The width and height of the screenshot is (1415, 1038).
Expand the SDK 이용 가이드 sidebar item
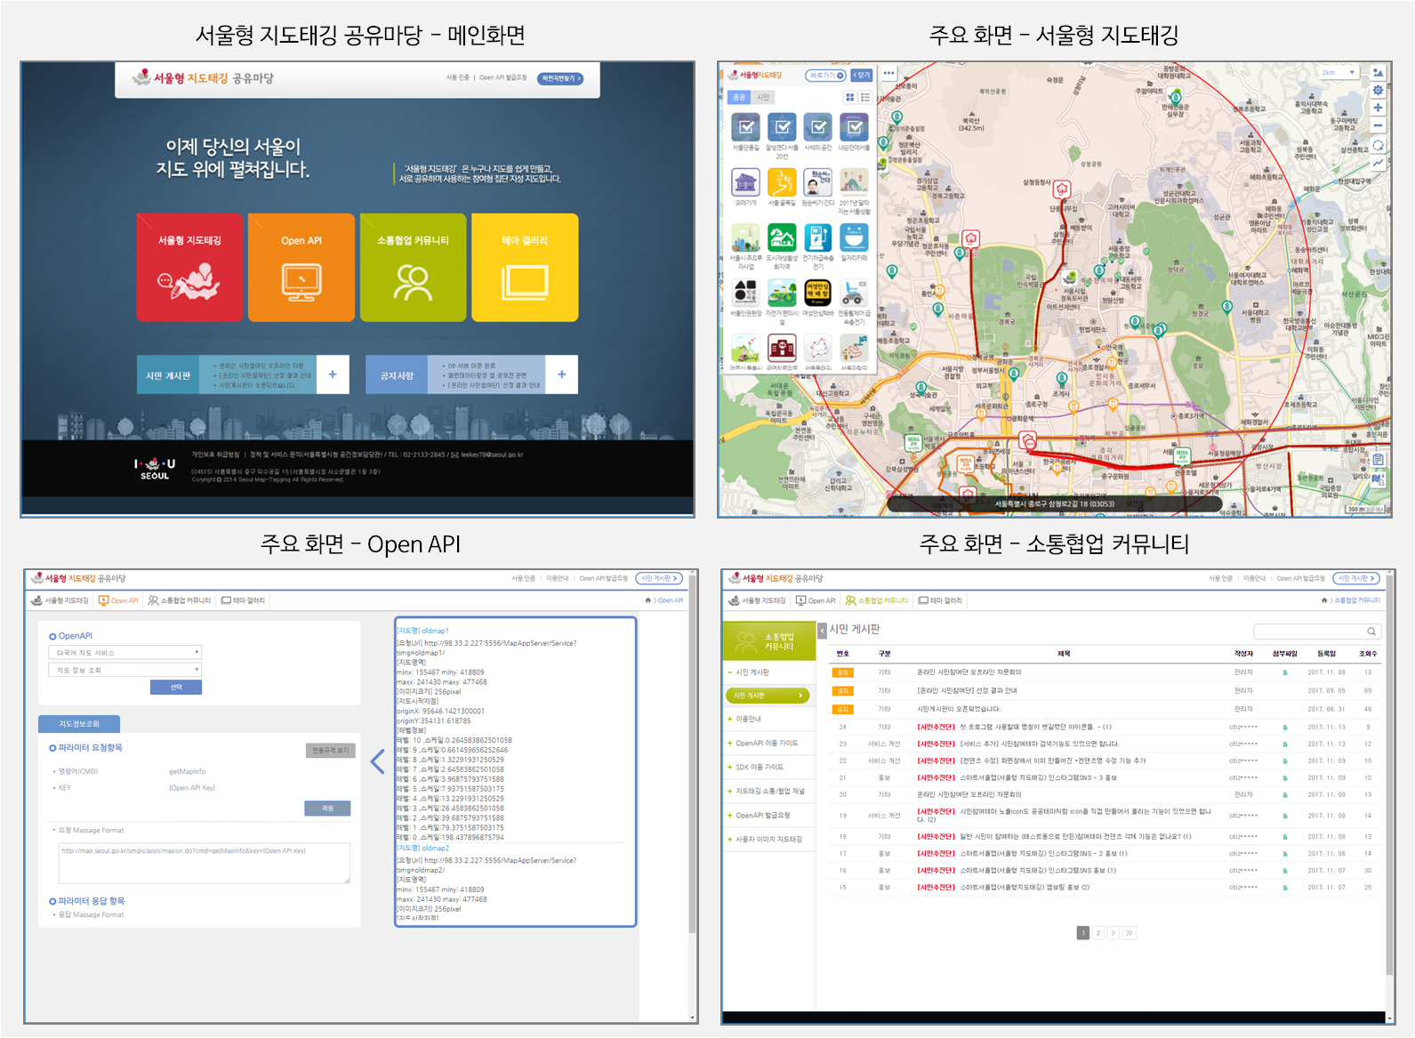click(769, 767)
